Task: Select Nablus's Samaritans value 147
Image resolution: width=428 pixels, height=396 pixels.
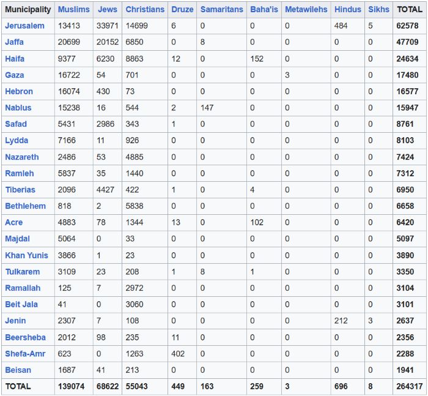Action: pyautogui.click(x=207, y=108)
